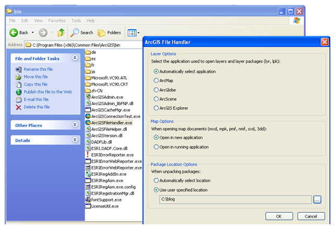
Task: Open the Views icon menu
Action: coord(132,33)
